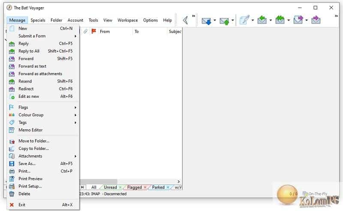Click the Print printer icon in menu
The image size is (343, 211).
[x=12, y=171]
